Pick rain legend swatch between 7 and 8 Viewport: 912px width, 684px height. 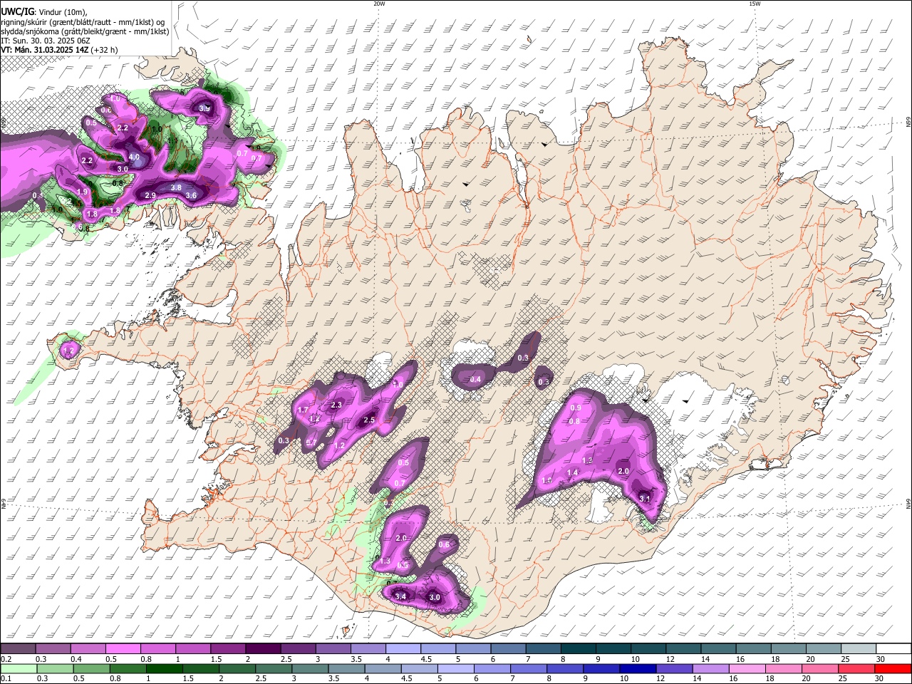pos(529,668)
